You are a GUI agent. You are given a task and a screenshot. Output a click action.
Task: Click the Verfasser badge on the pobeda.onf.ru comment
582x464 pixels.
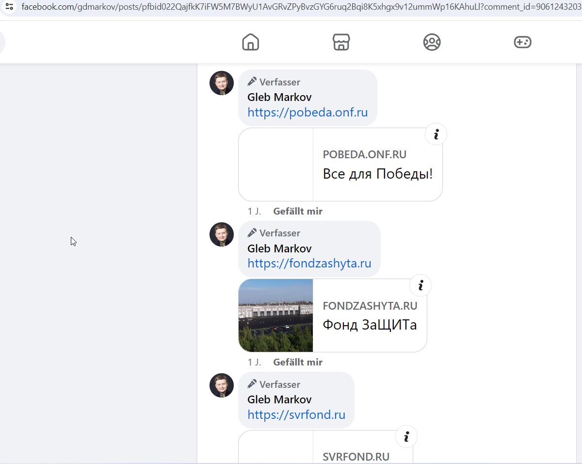point(274,82)
